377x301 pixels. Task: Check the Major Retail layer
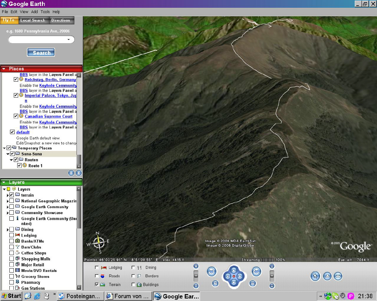pyautogui.click(x=12, y=265)
